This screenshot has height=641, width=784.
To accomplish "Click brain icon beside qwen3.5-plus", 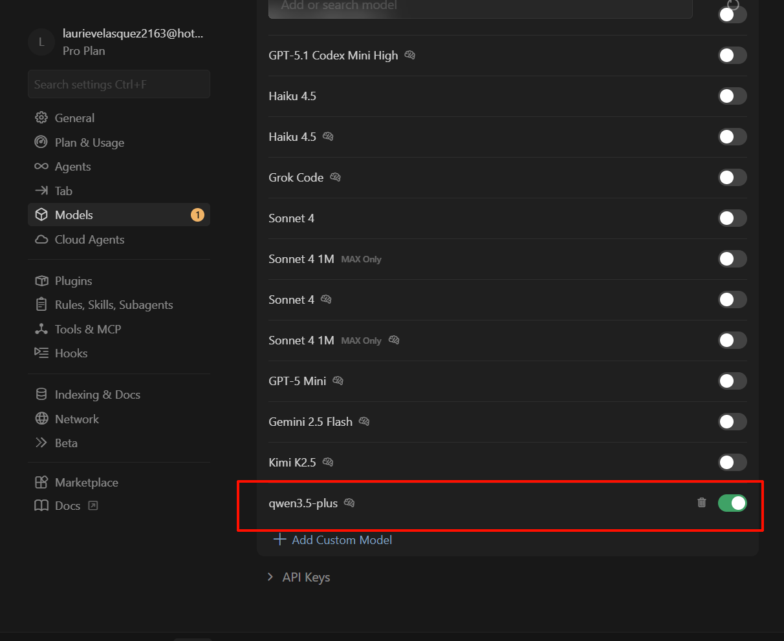I will [349, 503].
